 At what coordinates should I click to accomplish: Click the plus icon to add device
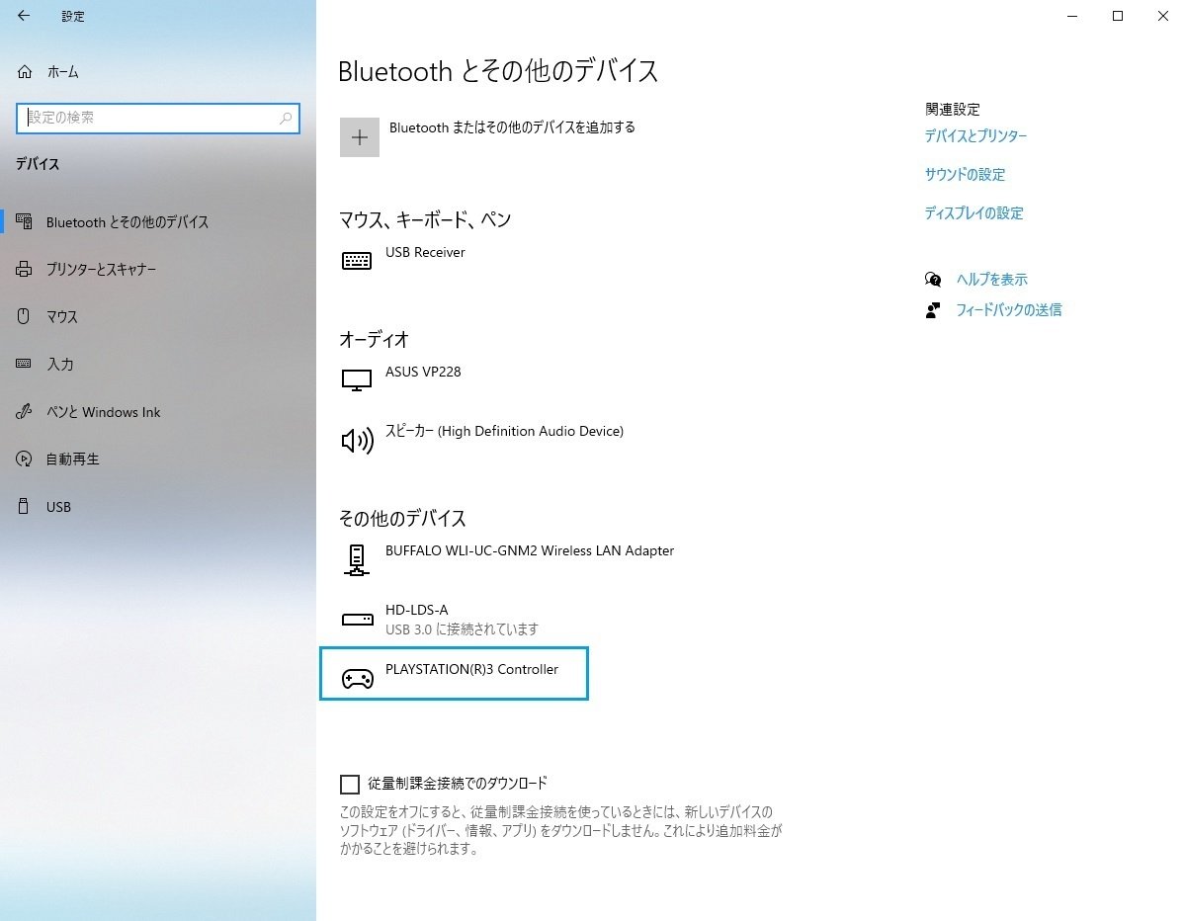pyautogui.click(x=360, y=137)
